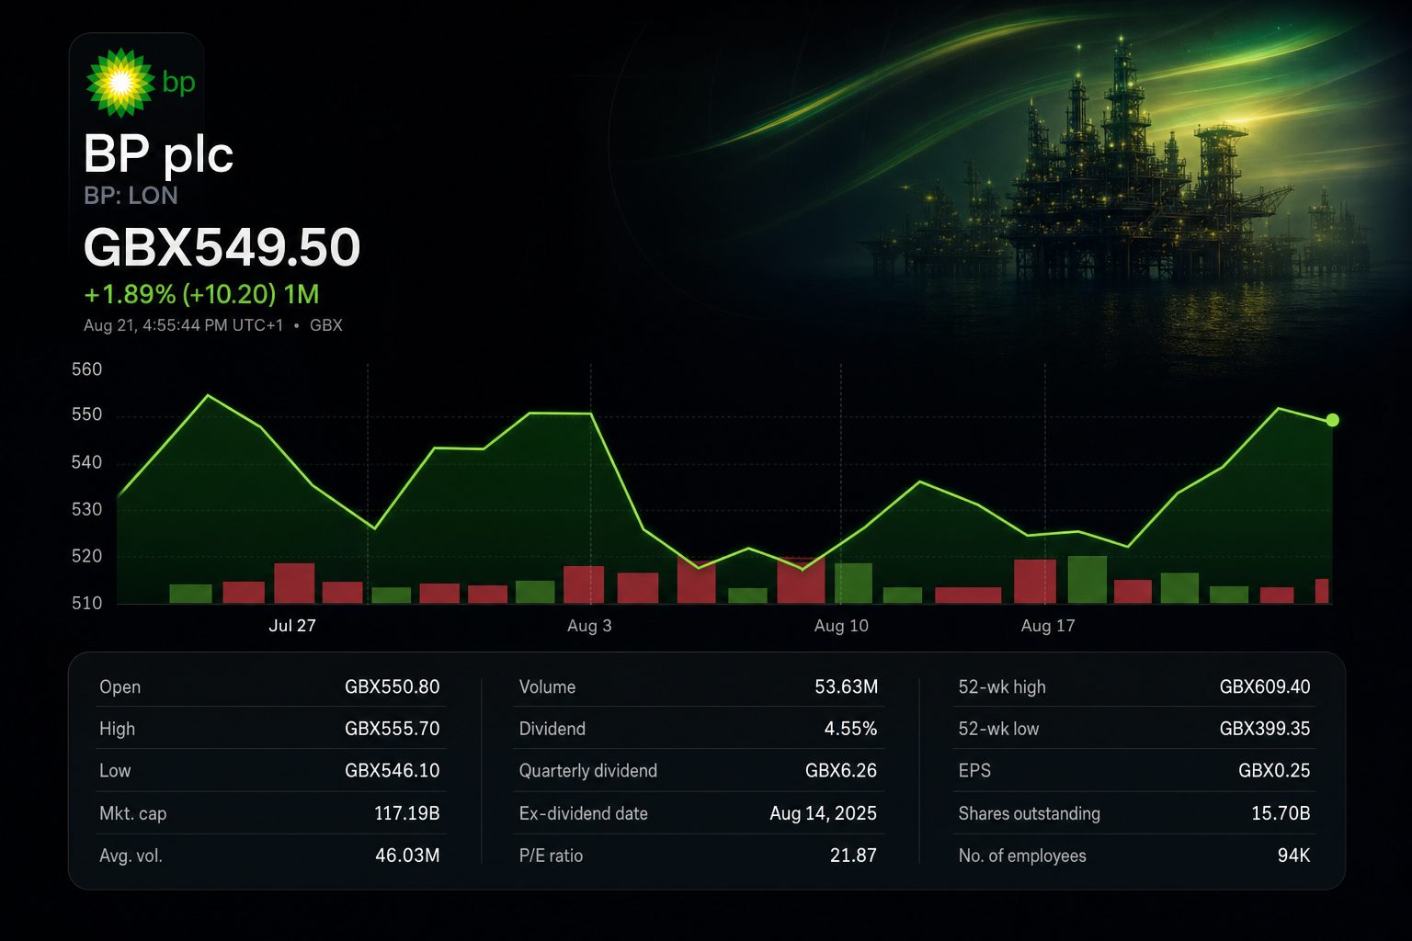Click the 52-wk high value GBX609.40

[1265, 686]
